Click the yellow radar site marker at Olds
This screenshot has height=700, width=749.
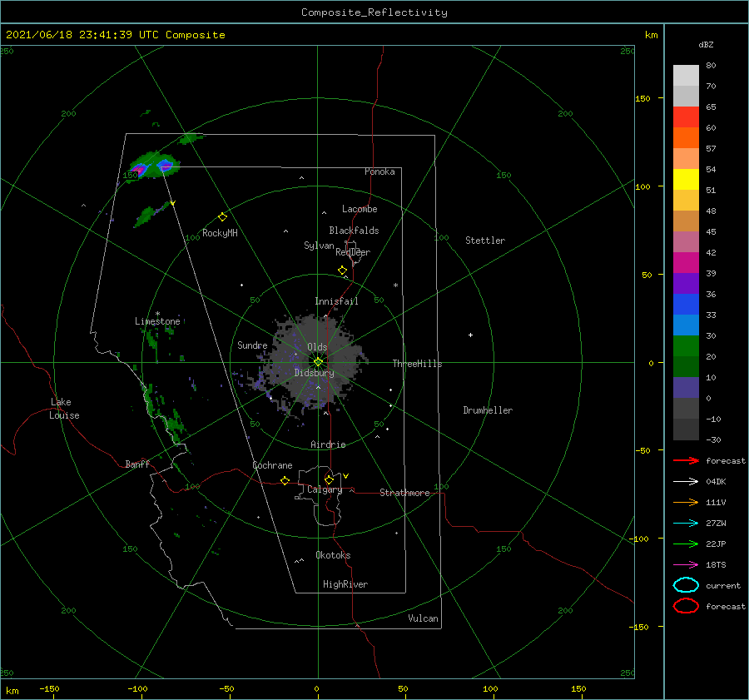click(318, 362)
